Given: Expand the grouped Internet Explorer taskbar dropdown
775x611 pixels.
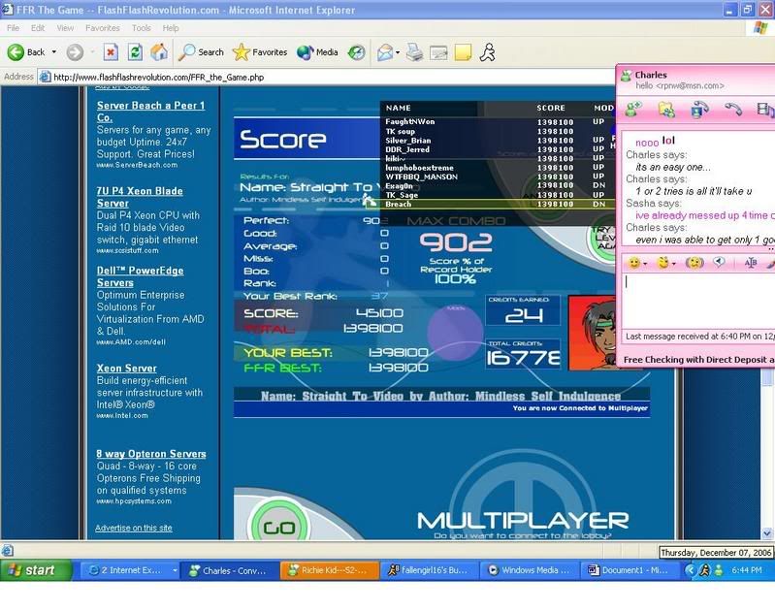Looking at the screenshot, I should click(x=175, y=570).
